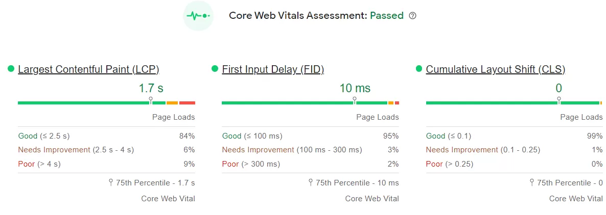Click the LCP 75th percentile pin marker
Screen dimensions: 606x215
click(x=151, y=99)
